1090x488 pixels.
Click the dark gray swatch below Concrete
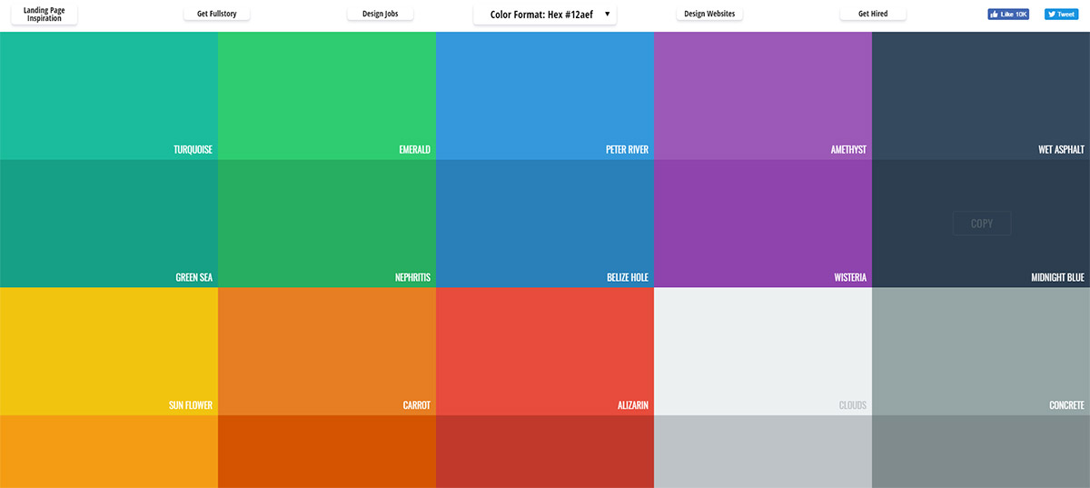click(x=981, y=452)
